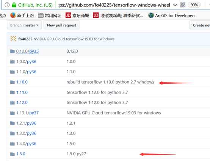
Task: Open commit 'rebuild tensorflow 1.10.0 python 2.7 windows'
Action: click(x=110, y=82)
